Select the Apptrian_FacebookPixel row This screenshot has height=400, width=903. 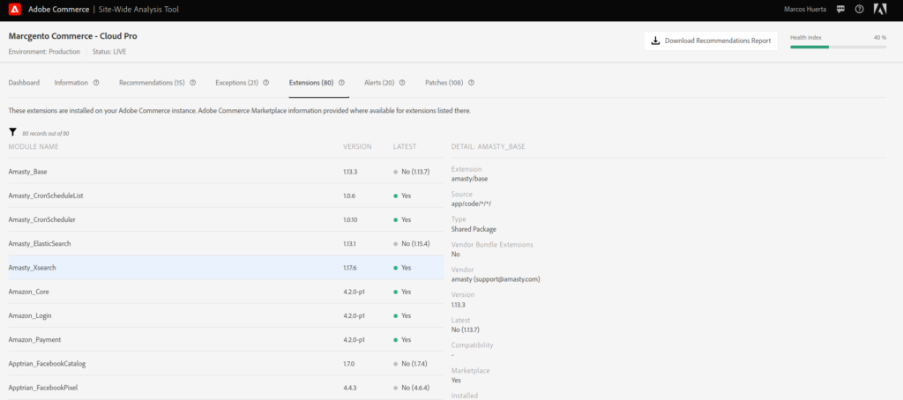226,388
